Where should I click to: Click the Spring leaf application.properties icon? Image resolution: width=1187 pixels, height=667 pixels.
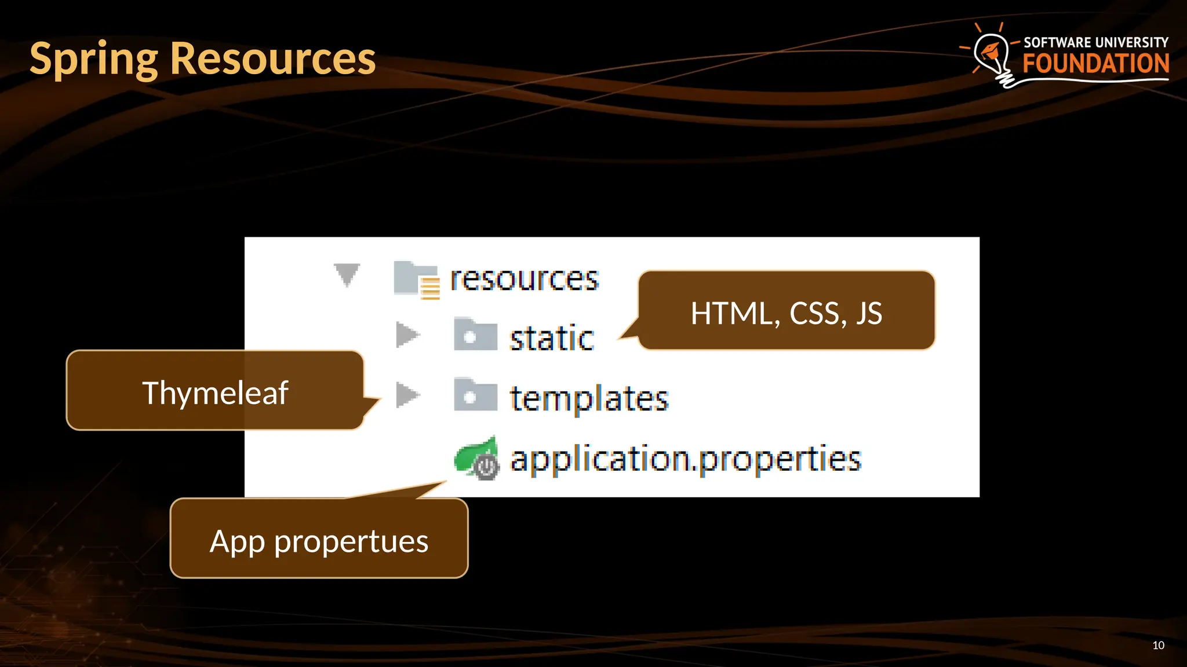tap(476, 457)
